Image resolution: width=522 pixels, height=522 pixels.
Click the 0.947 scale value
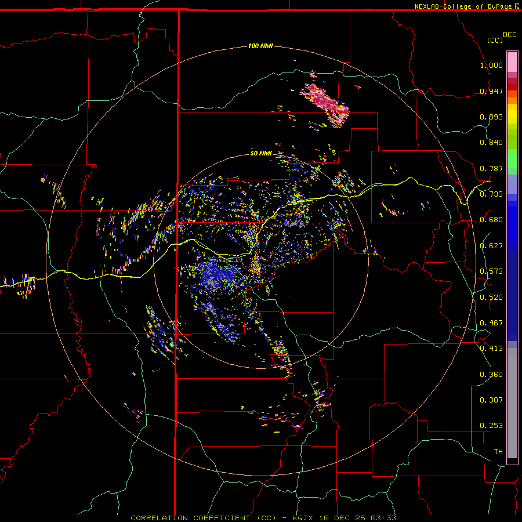[491, 91]
